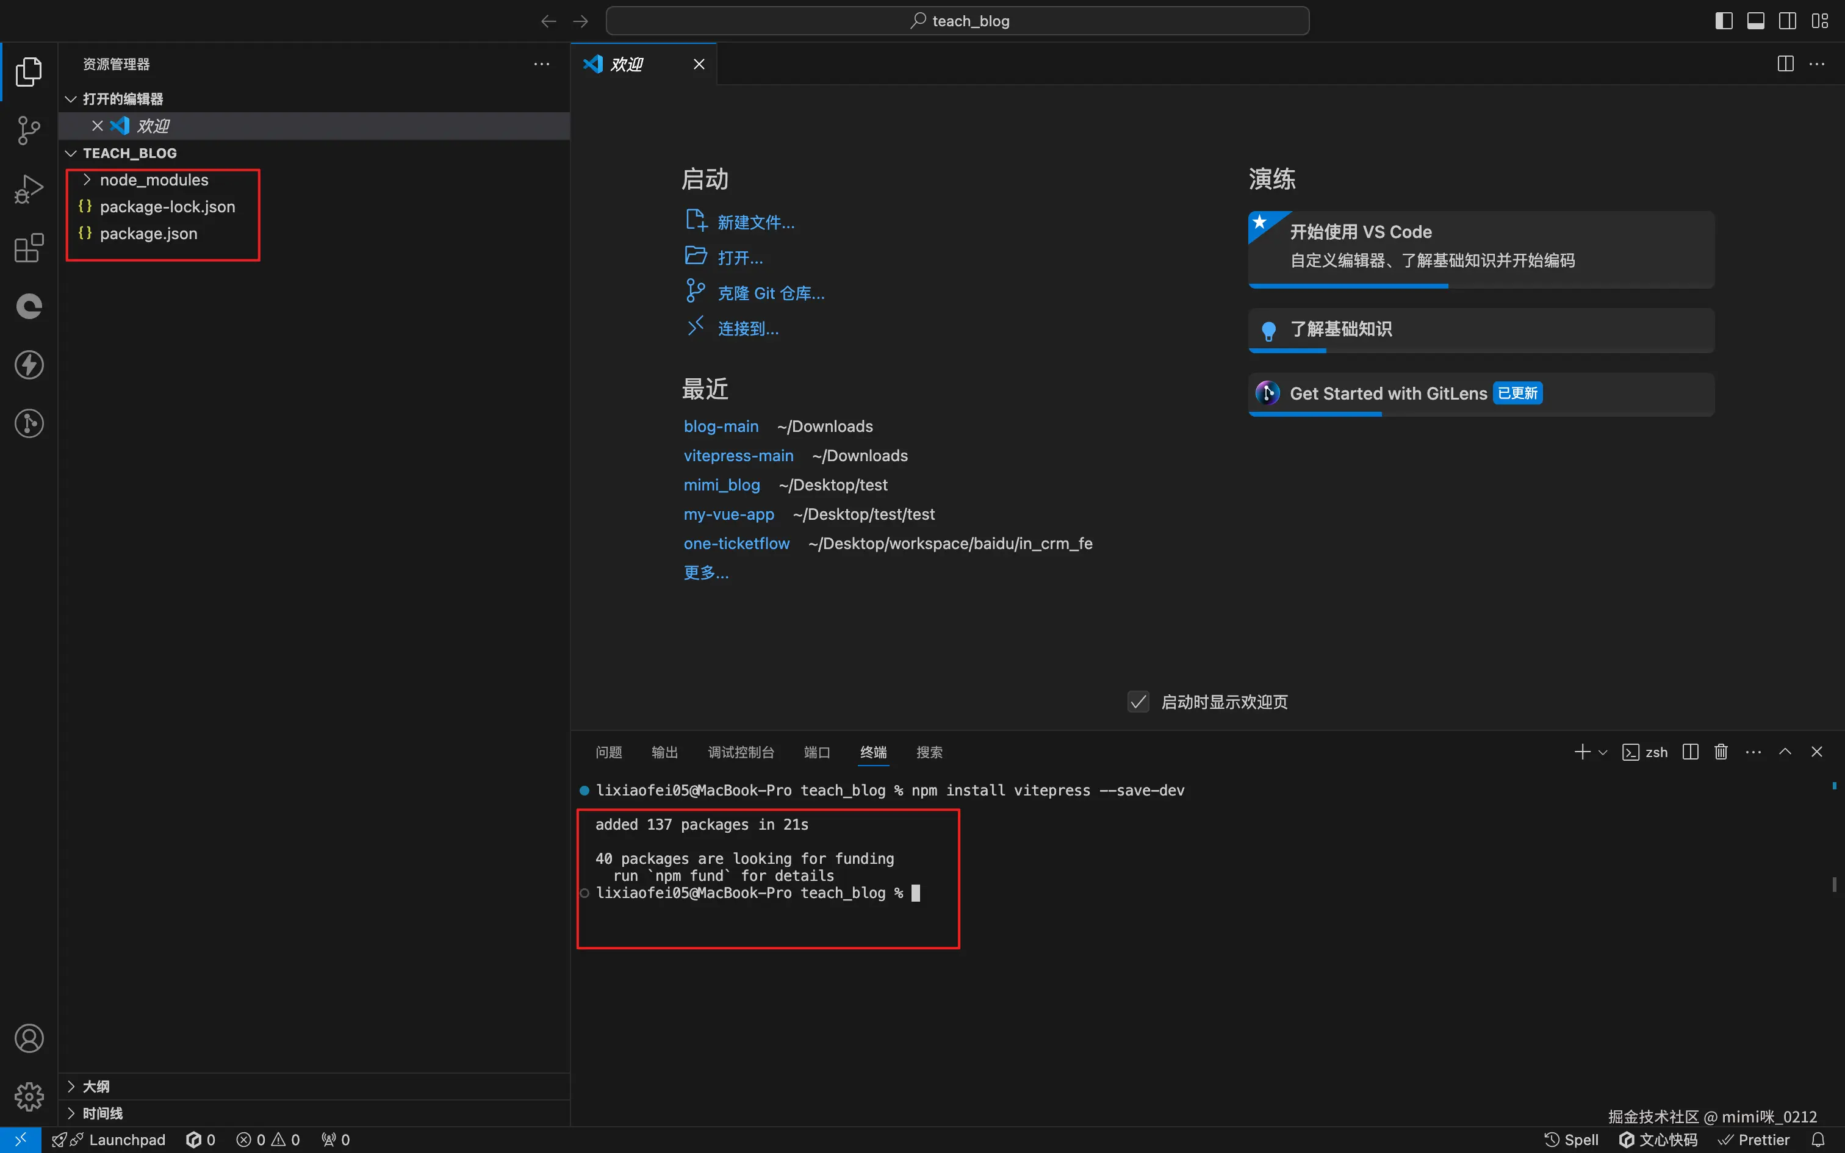Open the Run and Debug view
This screenshot has width=1845, height=1153.
29,189
